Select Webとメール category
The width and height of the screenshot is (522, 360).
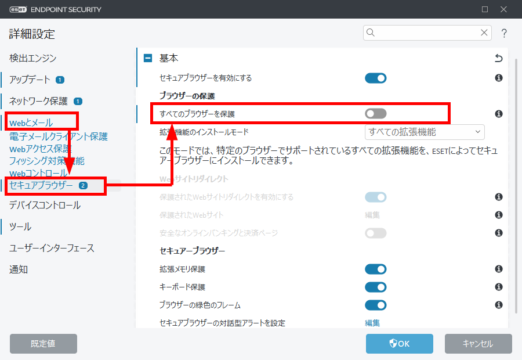31,123
